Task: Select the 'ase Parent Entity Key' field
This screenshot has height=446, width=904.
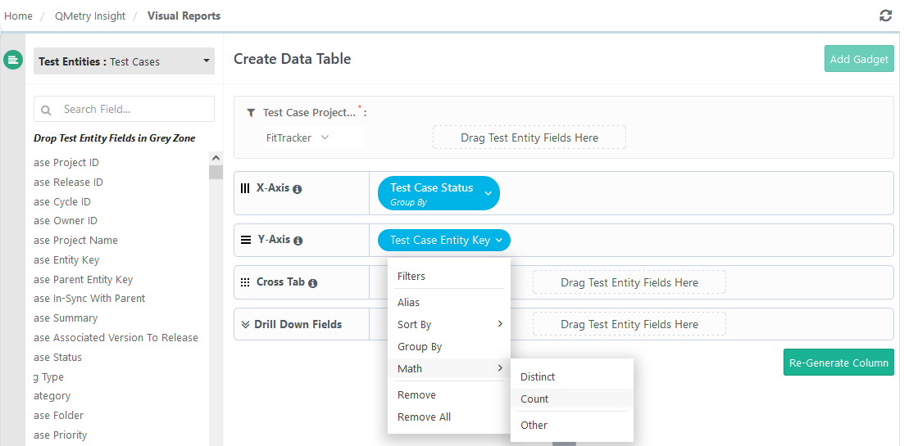Action: click(x=83, y=280)
